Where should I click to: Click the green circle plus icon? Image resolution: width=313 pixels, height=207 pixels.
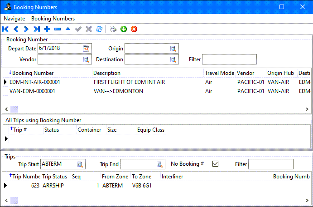coord(124,29)
